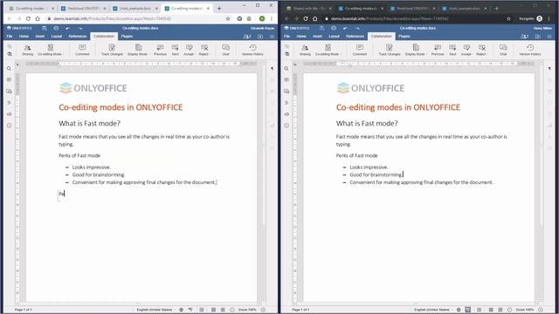This screenshot has width=559, height=314.
Task: Open Co-editing Mode dropdown in right window
Action: [328, 50]
